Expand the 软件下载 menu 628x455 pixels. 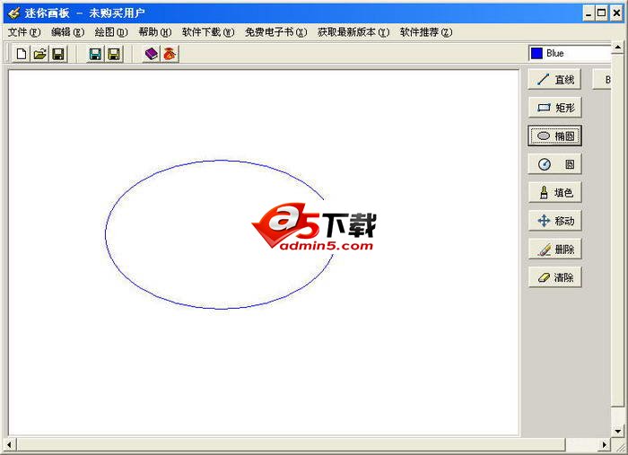(208, 32)
